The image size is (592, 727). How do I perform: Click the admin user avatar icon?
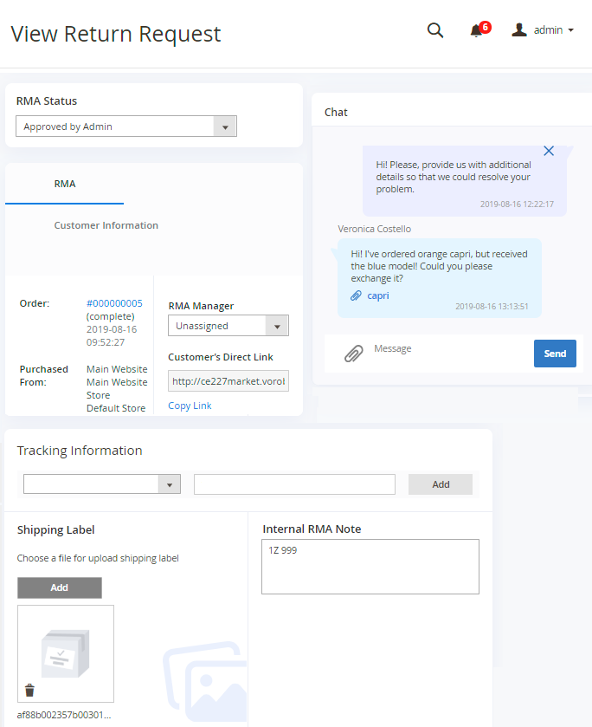(x=519, y=30)
